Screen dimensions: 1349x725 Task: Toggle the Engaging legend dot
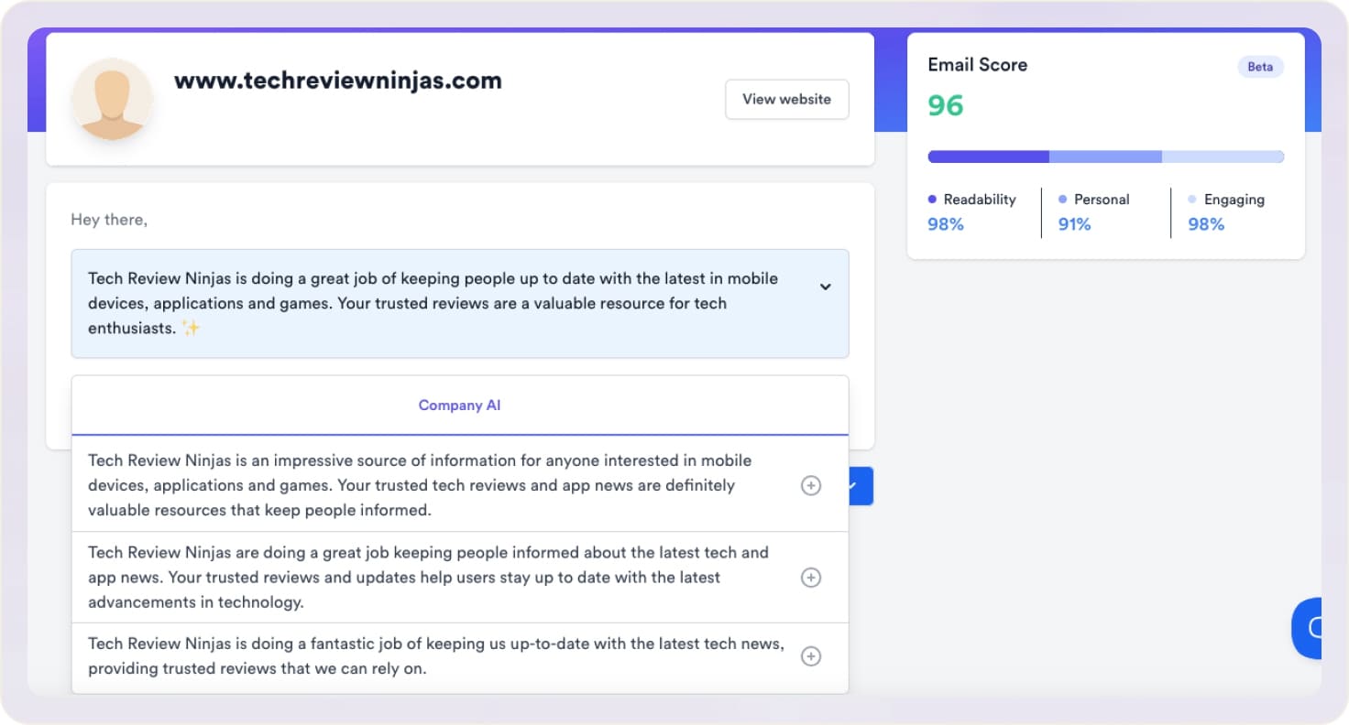coord(1191,199)
